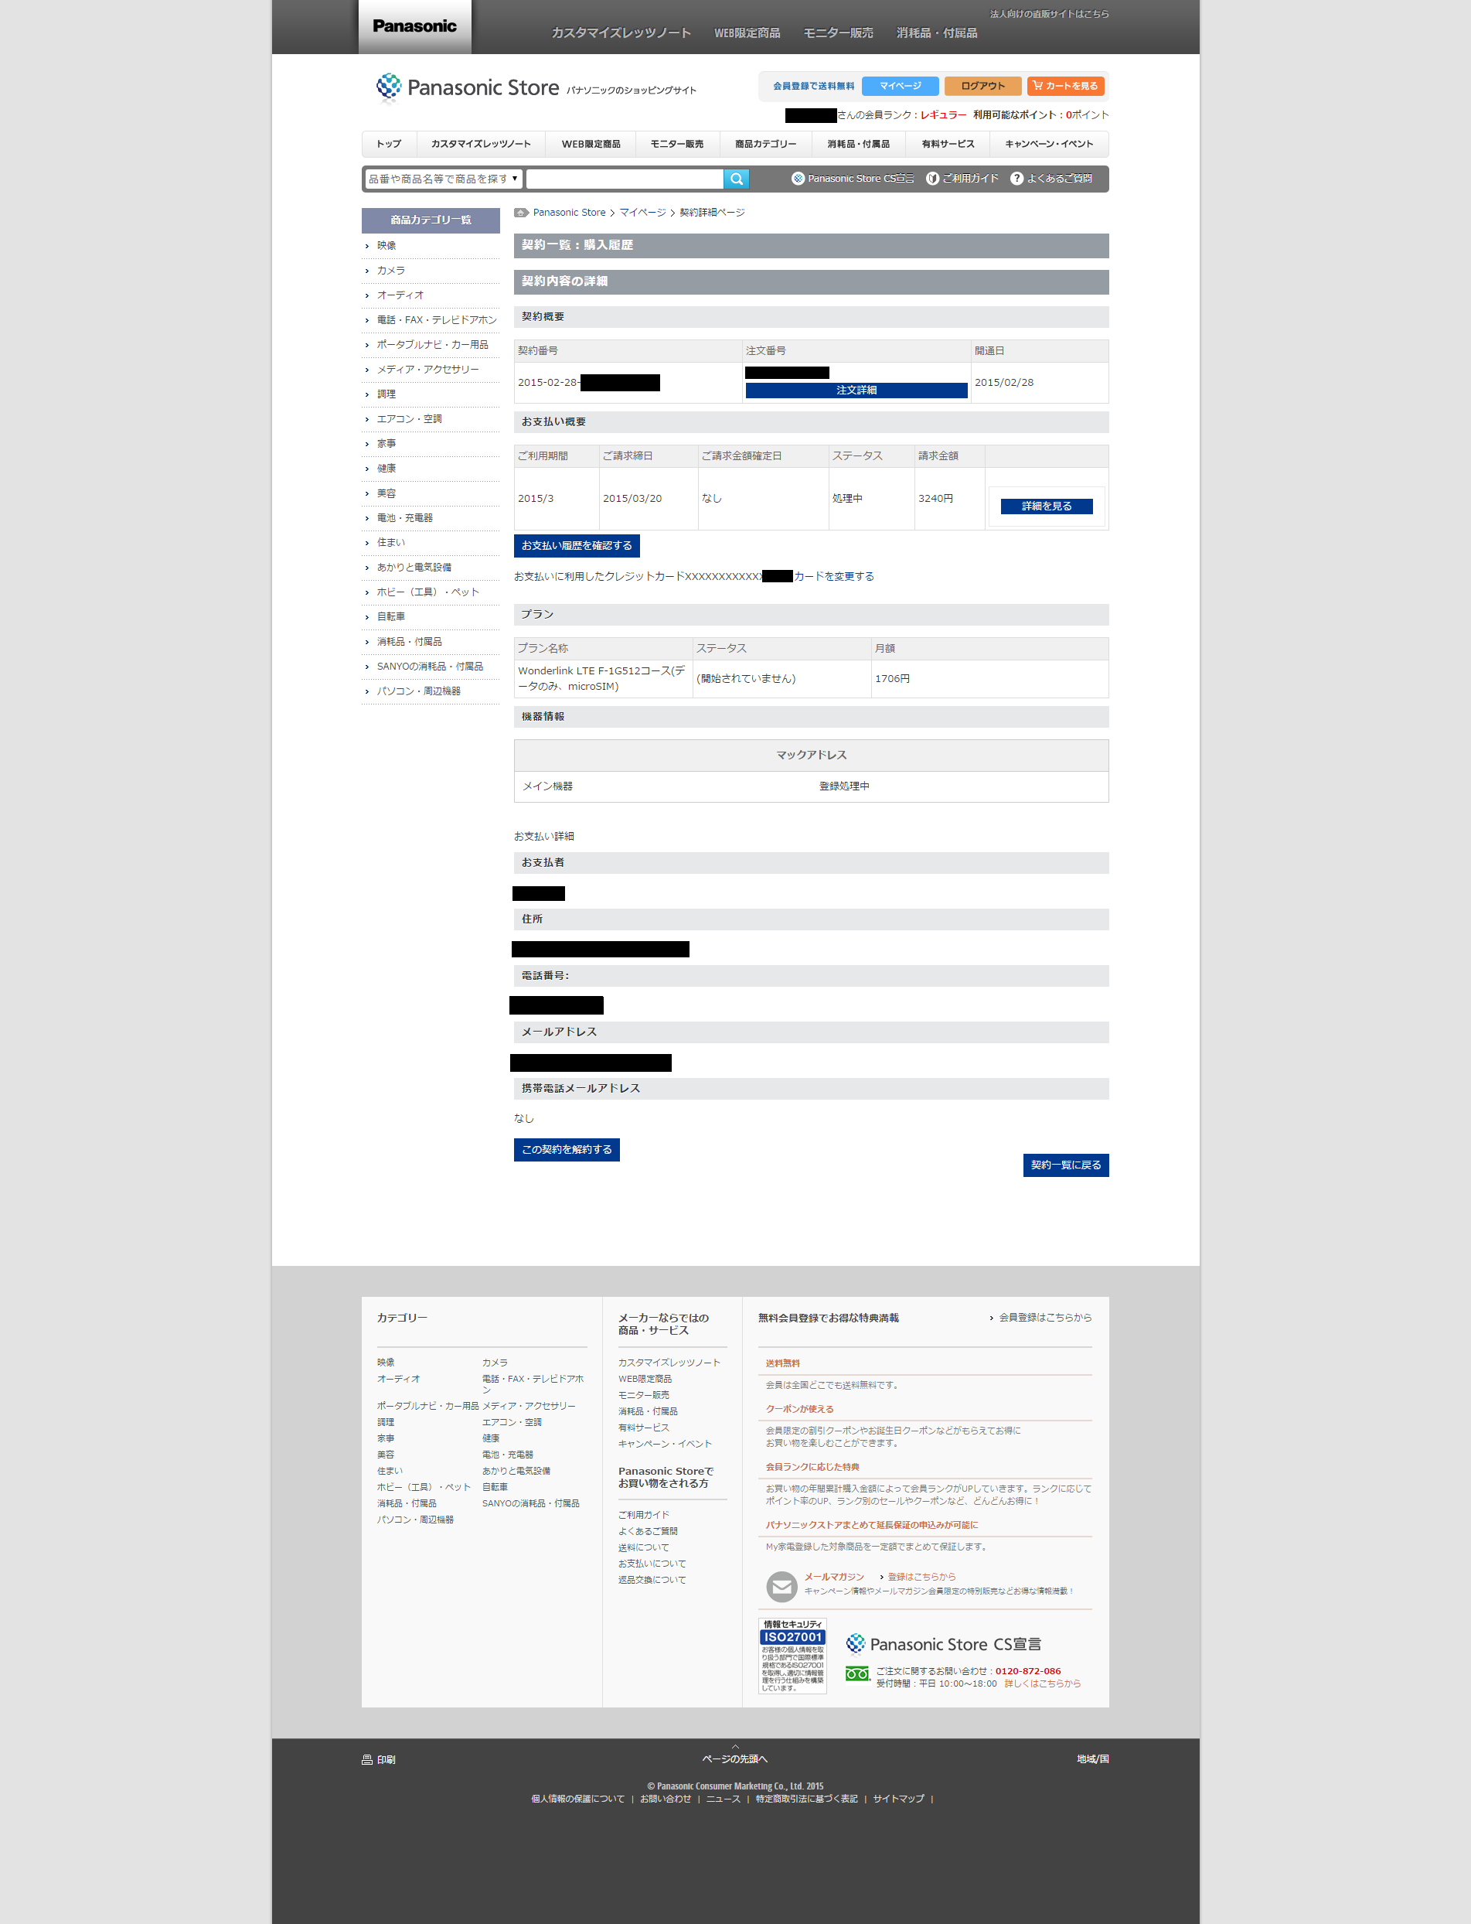
Task: Open 電池・充電器 in the sidebar
Action: [x=404, y=517]
